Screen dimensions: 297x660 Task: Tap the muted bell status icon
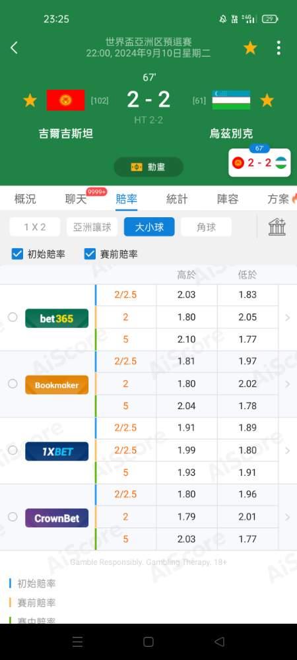(x=223, y=19)
